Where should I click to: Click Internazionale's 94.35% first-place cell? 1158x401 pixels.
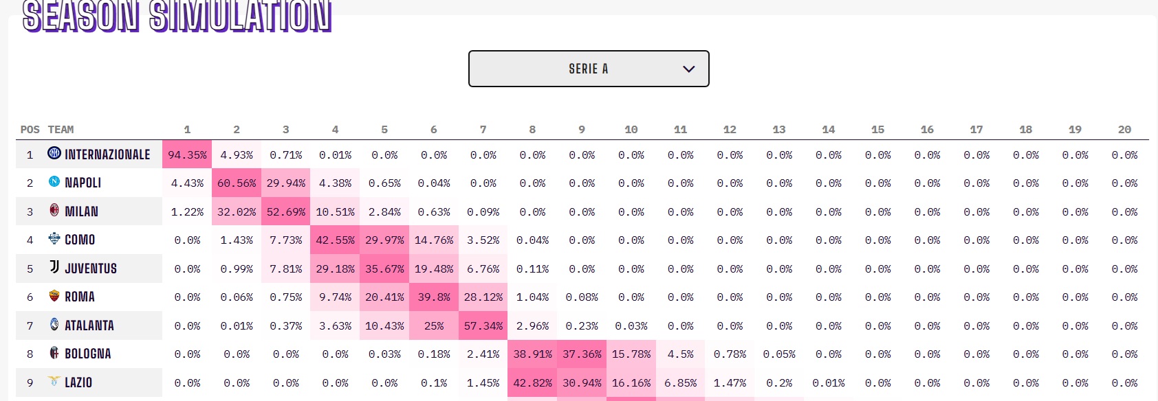click(x=187, y=155)
